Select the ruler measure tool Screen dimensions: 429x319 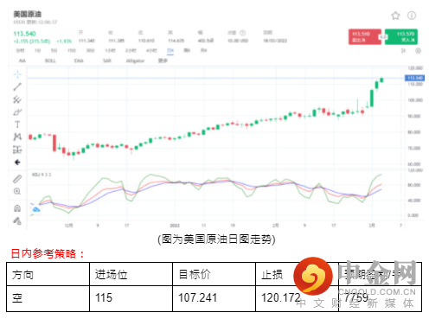[17, 179]
